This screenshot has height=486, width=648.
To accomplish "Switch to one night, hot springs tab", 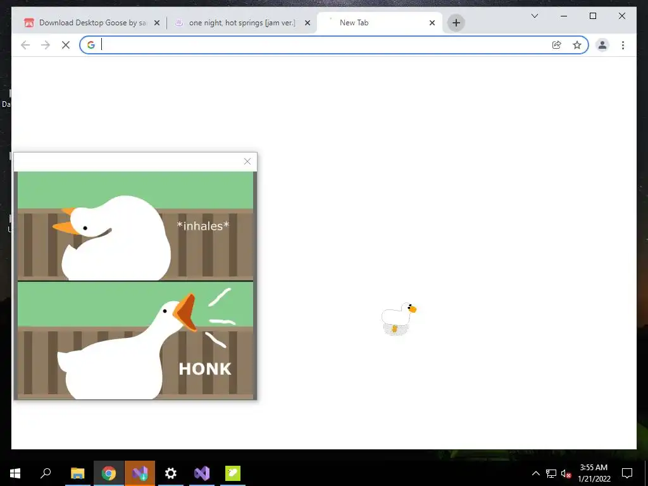I will (242, 23).
